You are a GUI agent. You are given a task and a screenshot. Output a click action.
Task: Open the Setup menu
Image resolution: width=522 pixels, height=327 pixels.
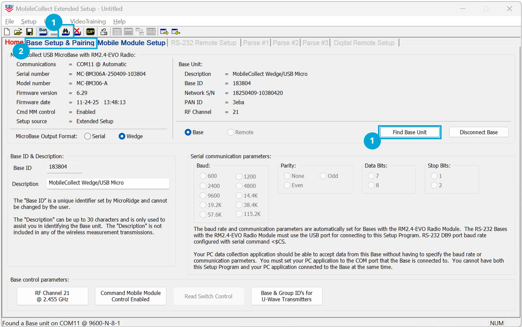(x=29, y=21)
